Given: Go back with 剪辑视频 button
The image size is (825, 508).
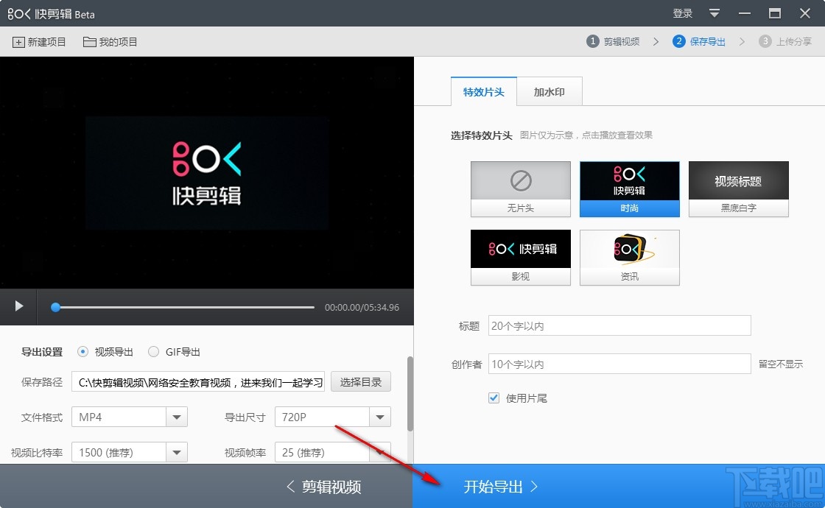Looking at the screenshot, I should 324,487.
